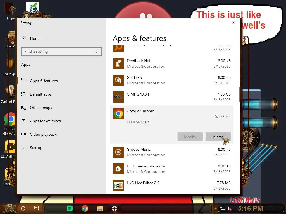The height and width of the screenshot is (214, 286).
Task: Close the Settings window
Action: 234,23
